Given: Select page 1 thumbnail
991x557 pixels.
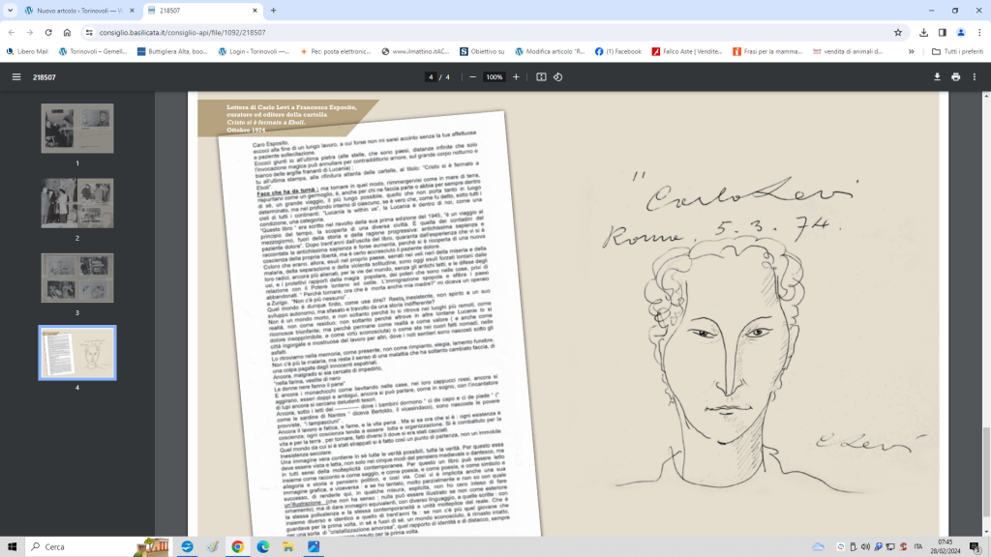Looking at the screenshot, I should pyautogui.click(x=77, y=129).
